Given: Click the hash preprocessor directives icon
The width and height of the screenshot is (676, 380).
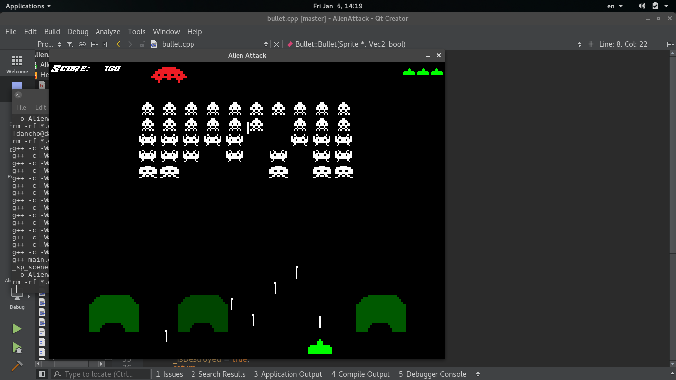Looking at the screenshot, I should (590, 44).
